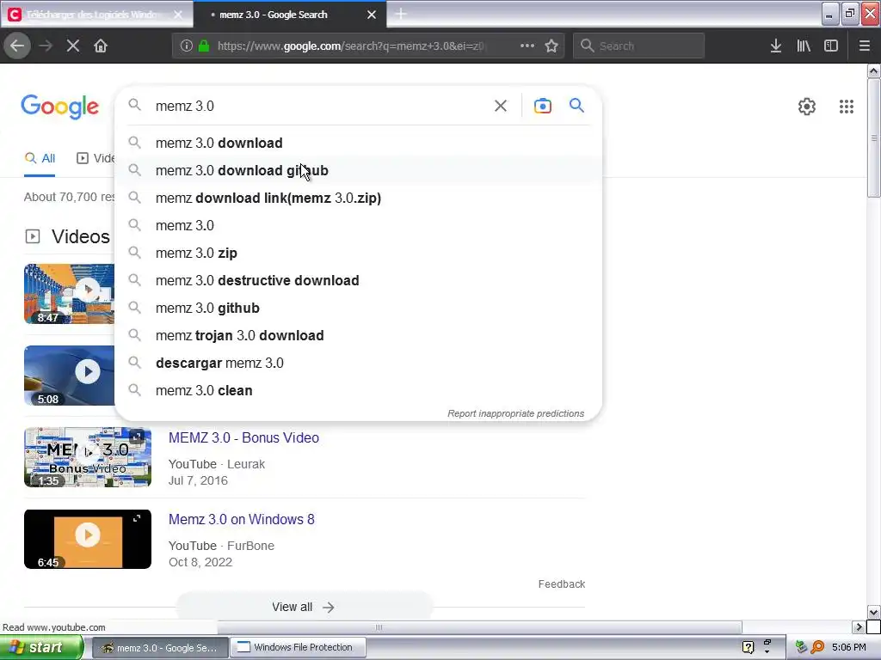881x660 pixels.
Task: Show site information for the connection
Action: click(187, 46)
